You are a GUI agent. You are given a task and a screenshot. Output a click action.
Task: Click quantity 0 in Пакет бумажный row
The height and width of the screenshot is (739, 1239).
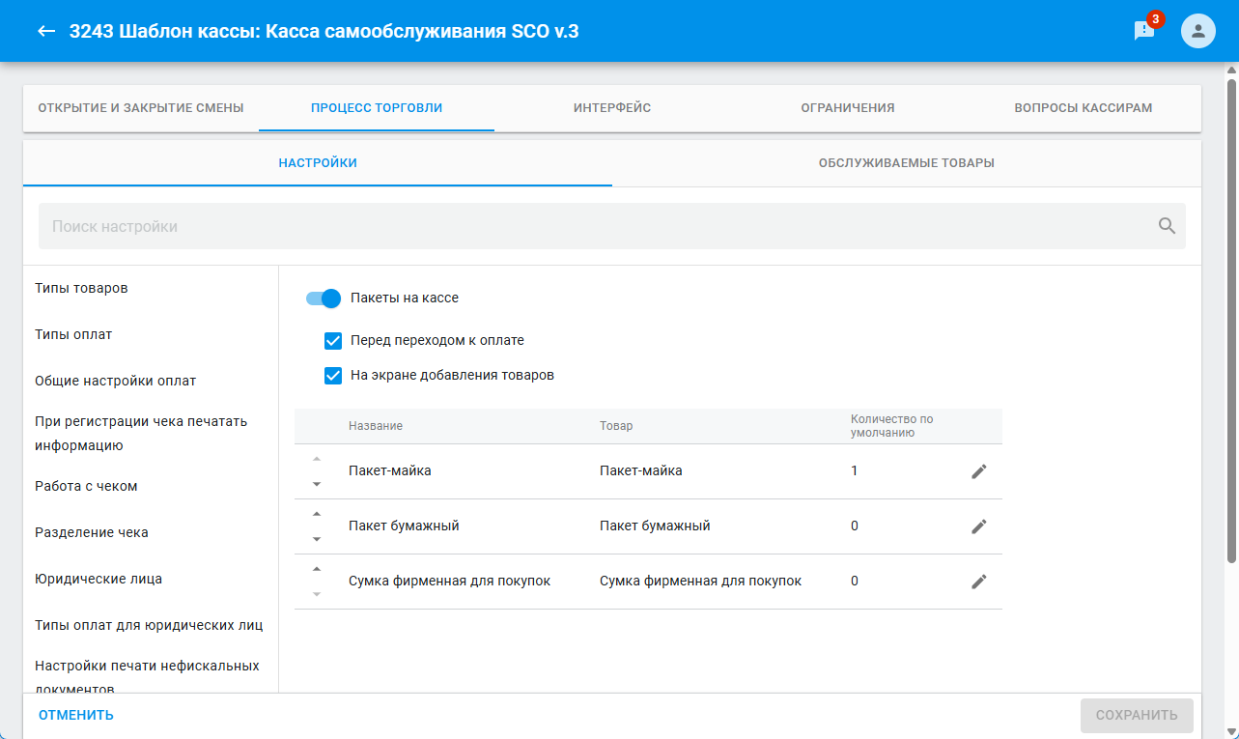click(855, 526)
